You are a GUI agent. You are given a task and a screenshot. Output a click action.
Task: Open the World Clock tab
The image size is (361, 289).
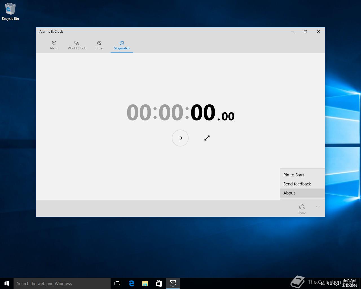pos(77,45)
